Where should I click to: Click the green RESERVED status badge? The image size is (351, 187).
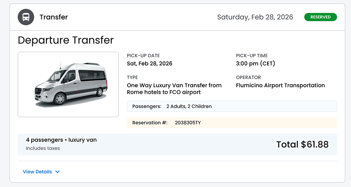(321, 17)
